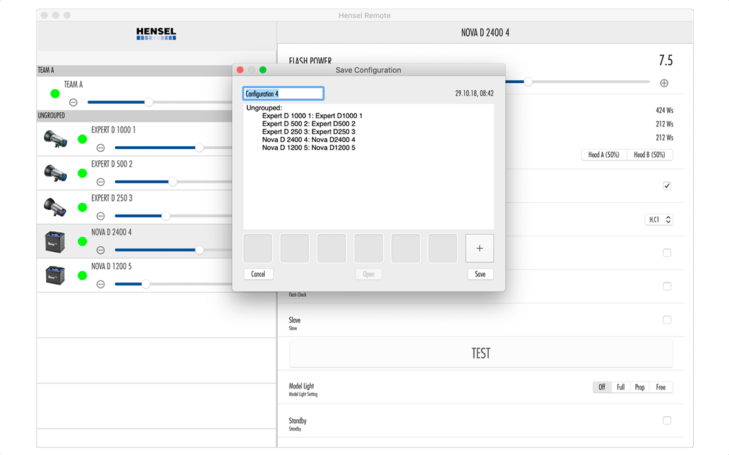Click the Cancel button
Viewport: 729px width, 455px height.
(x=258, y=274)
